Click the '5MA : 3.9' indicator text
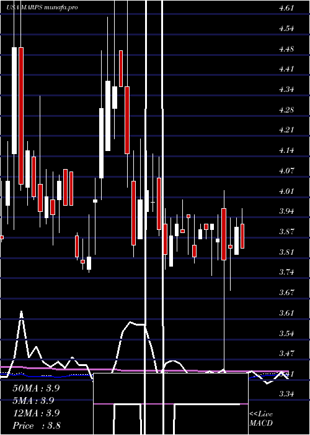This screenshot has height=435, width=310. click(x=33, y=401)
